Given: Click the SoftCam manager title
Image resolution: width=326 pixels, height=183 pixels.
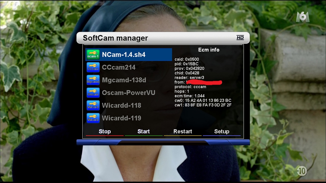Looking at the screenshot, I should tap(115, 38).
